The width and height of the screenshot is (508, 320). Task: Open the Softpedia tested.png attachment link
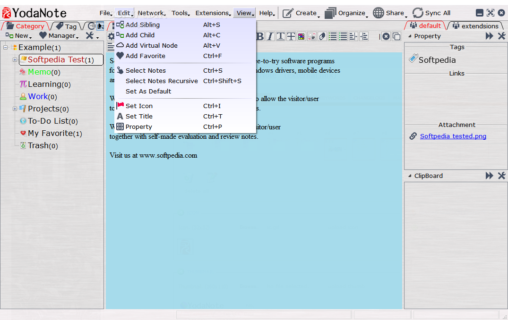pos(453,136)
